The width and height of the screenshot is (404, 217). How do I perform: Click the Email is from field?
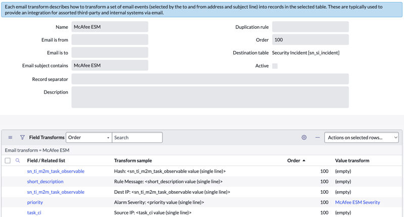pyautogui.click(x=110, y=40)
